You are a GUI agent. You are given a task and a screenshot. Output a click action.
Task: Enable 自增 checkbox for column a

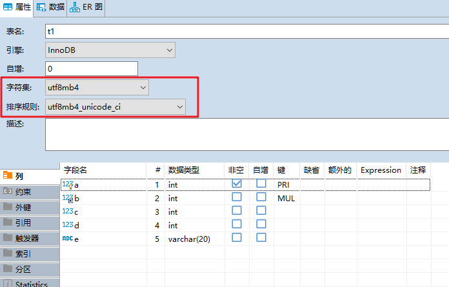[261, 184]
